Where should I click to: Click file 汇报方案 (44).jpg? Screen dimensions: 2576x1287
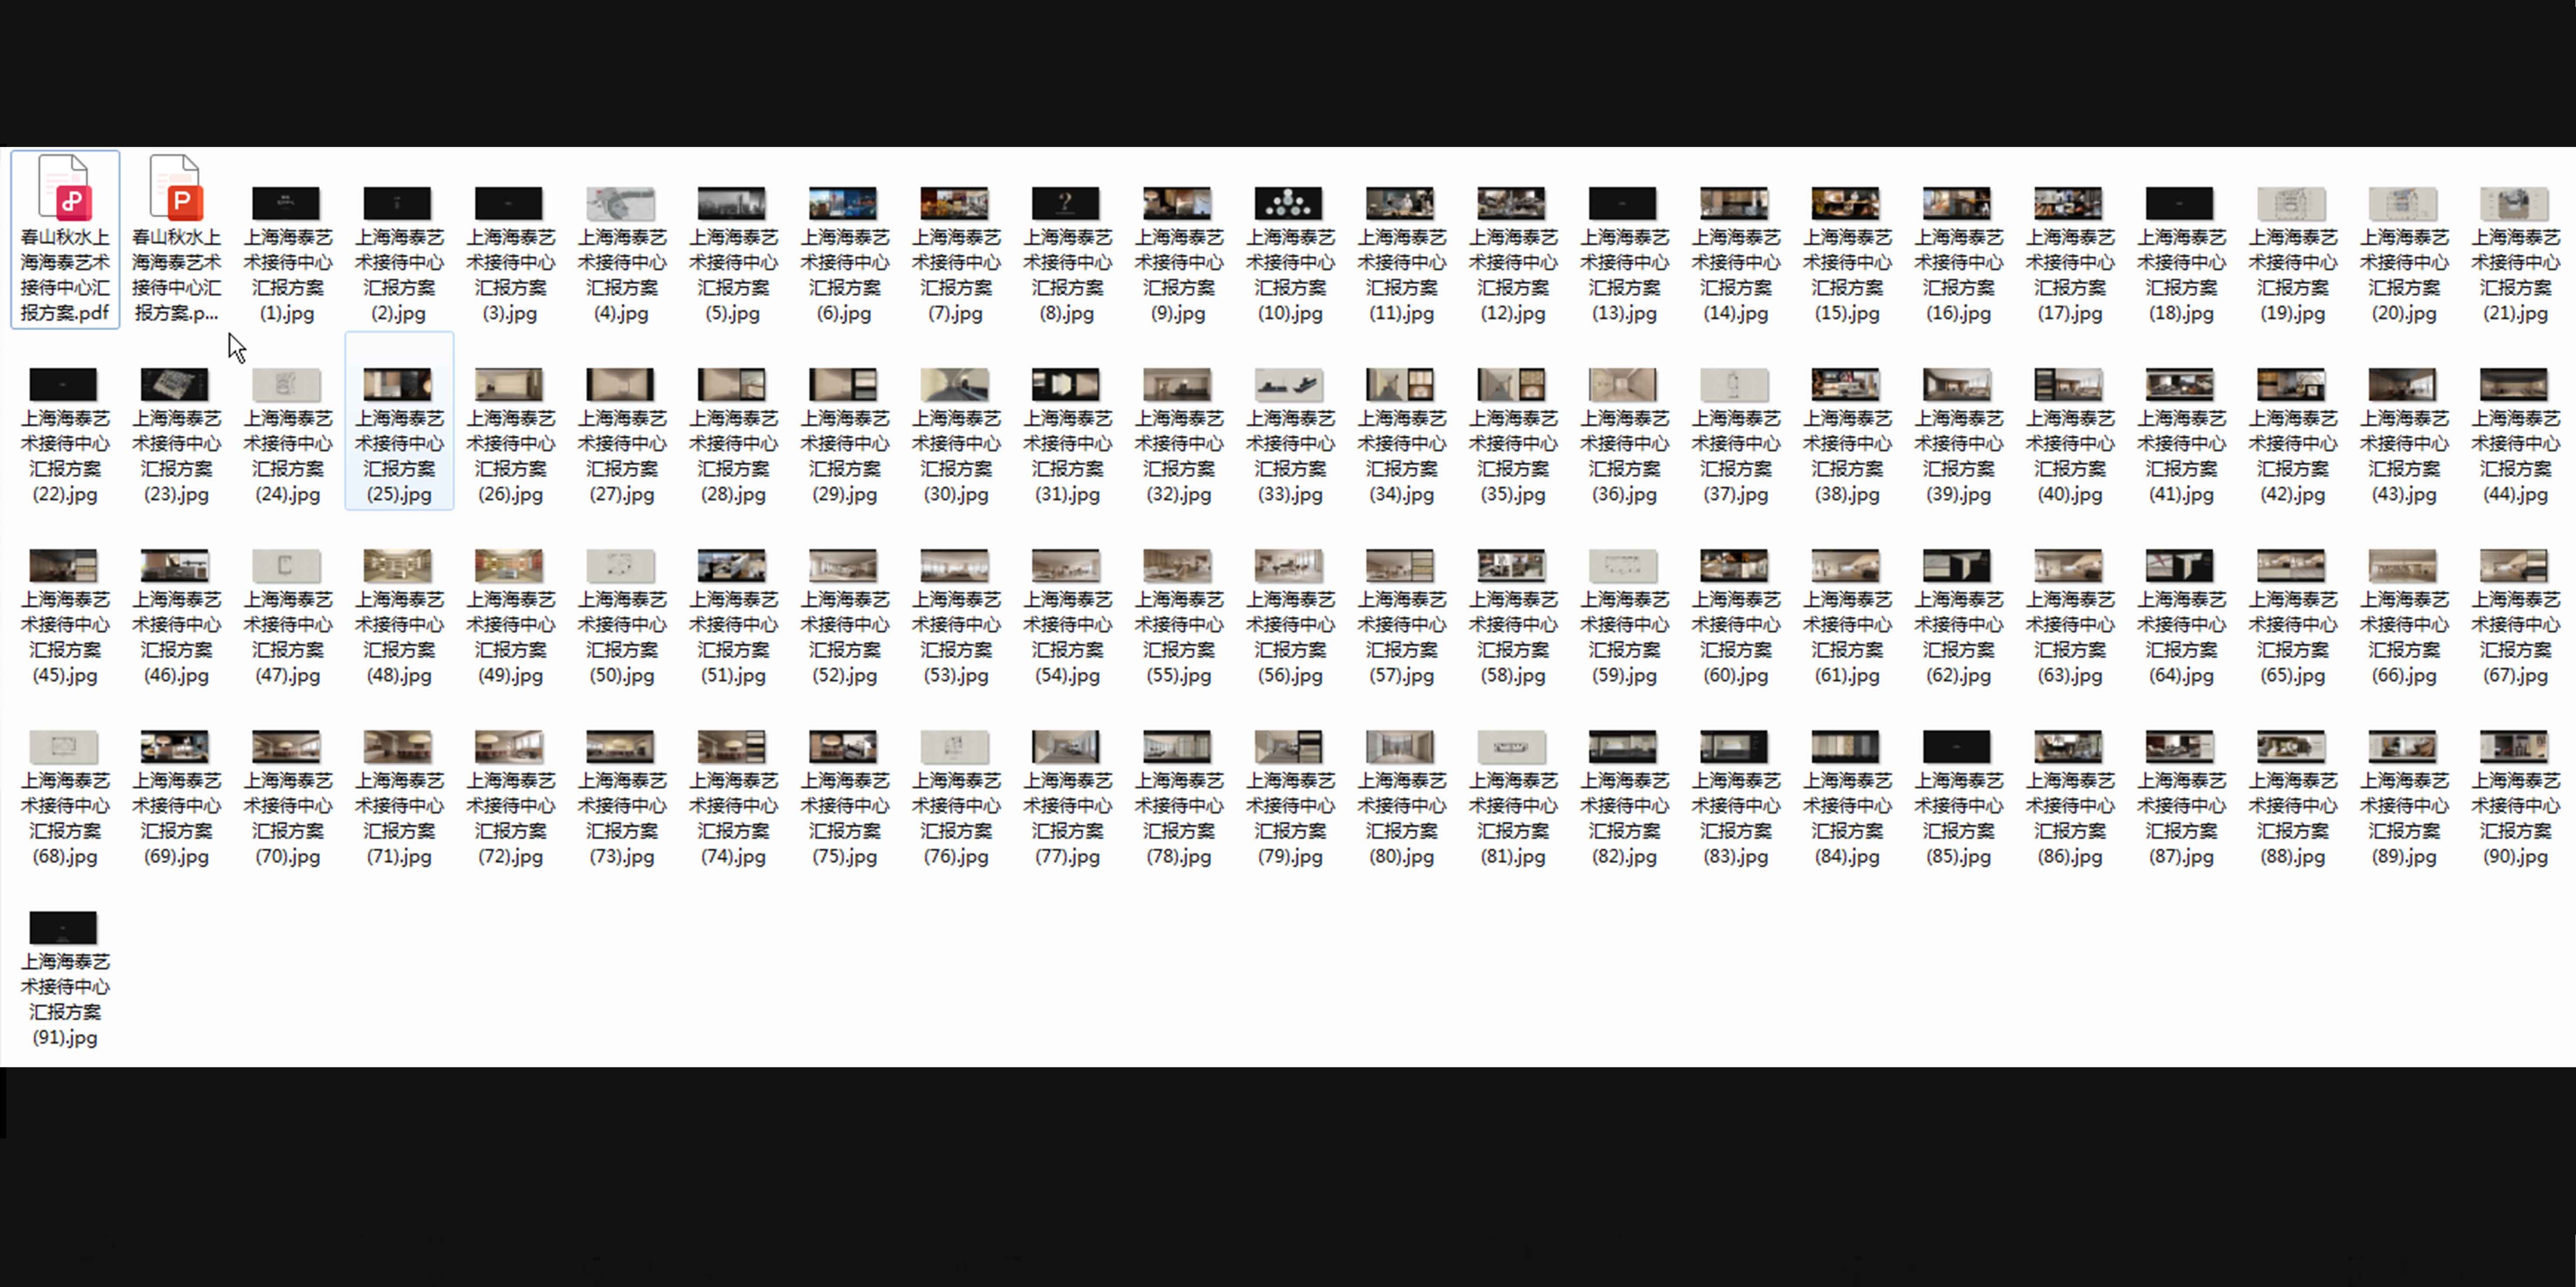[2515, 385]
